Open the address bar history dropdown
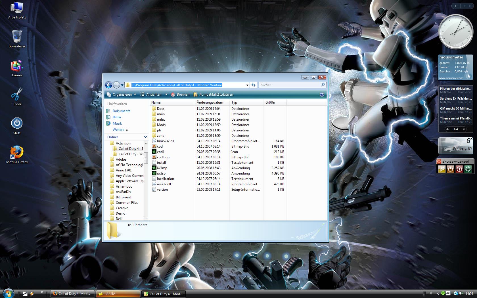Screen dimensions: 477x298 (247, 85)
